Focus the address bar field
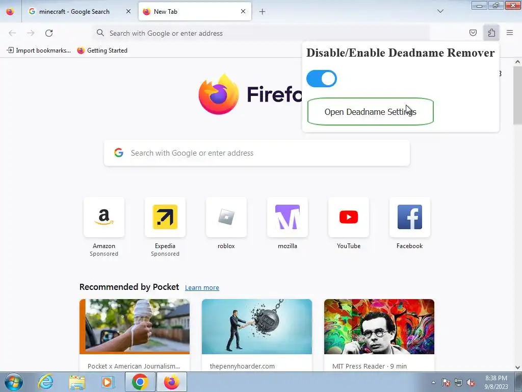522x392 pixels. [262, 33]
